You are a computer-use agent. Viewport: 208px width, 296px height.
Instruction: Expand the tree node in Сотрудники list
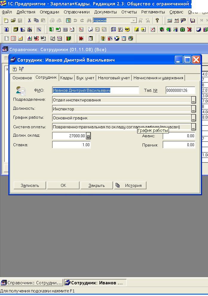(7, 69)
